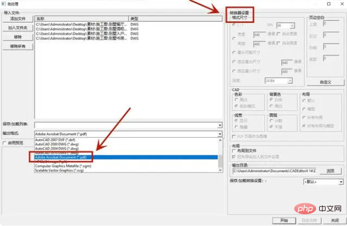Click the 移除 remove button
The width and height of the screenshot is (347, 226).
coord(18,37)
